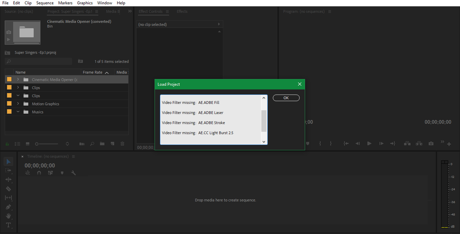Expand the Motion Graphics bin
Viewport: 460px width, 234px height.
pos(18,103)
